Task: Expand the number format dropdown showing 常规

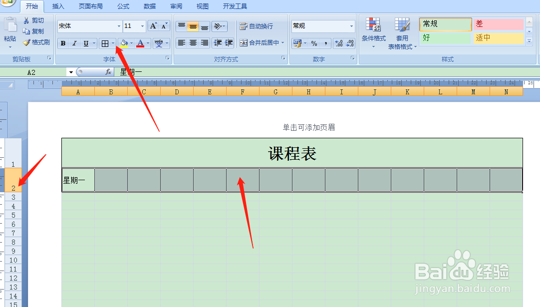Action: click(x=351, y=25)
